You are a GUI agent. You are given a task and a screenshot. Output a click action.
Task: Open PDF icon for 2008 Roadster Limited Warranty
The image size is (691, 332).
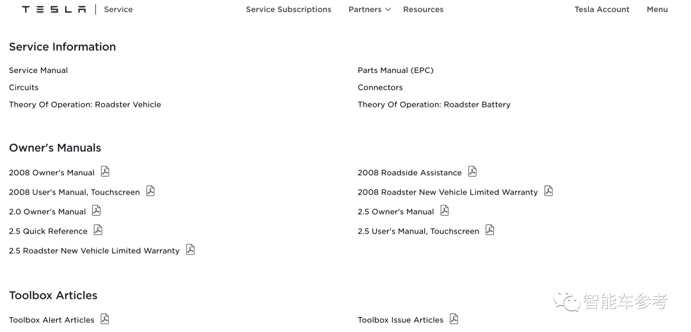point(548,191)
